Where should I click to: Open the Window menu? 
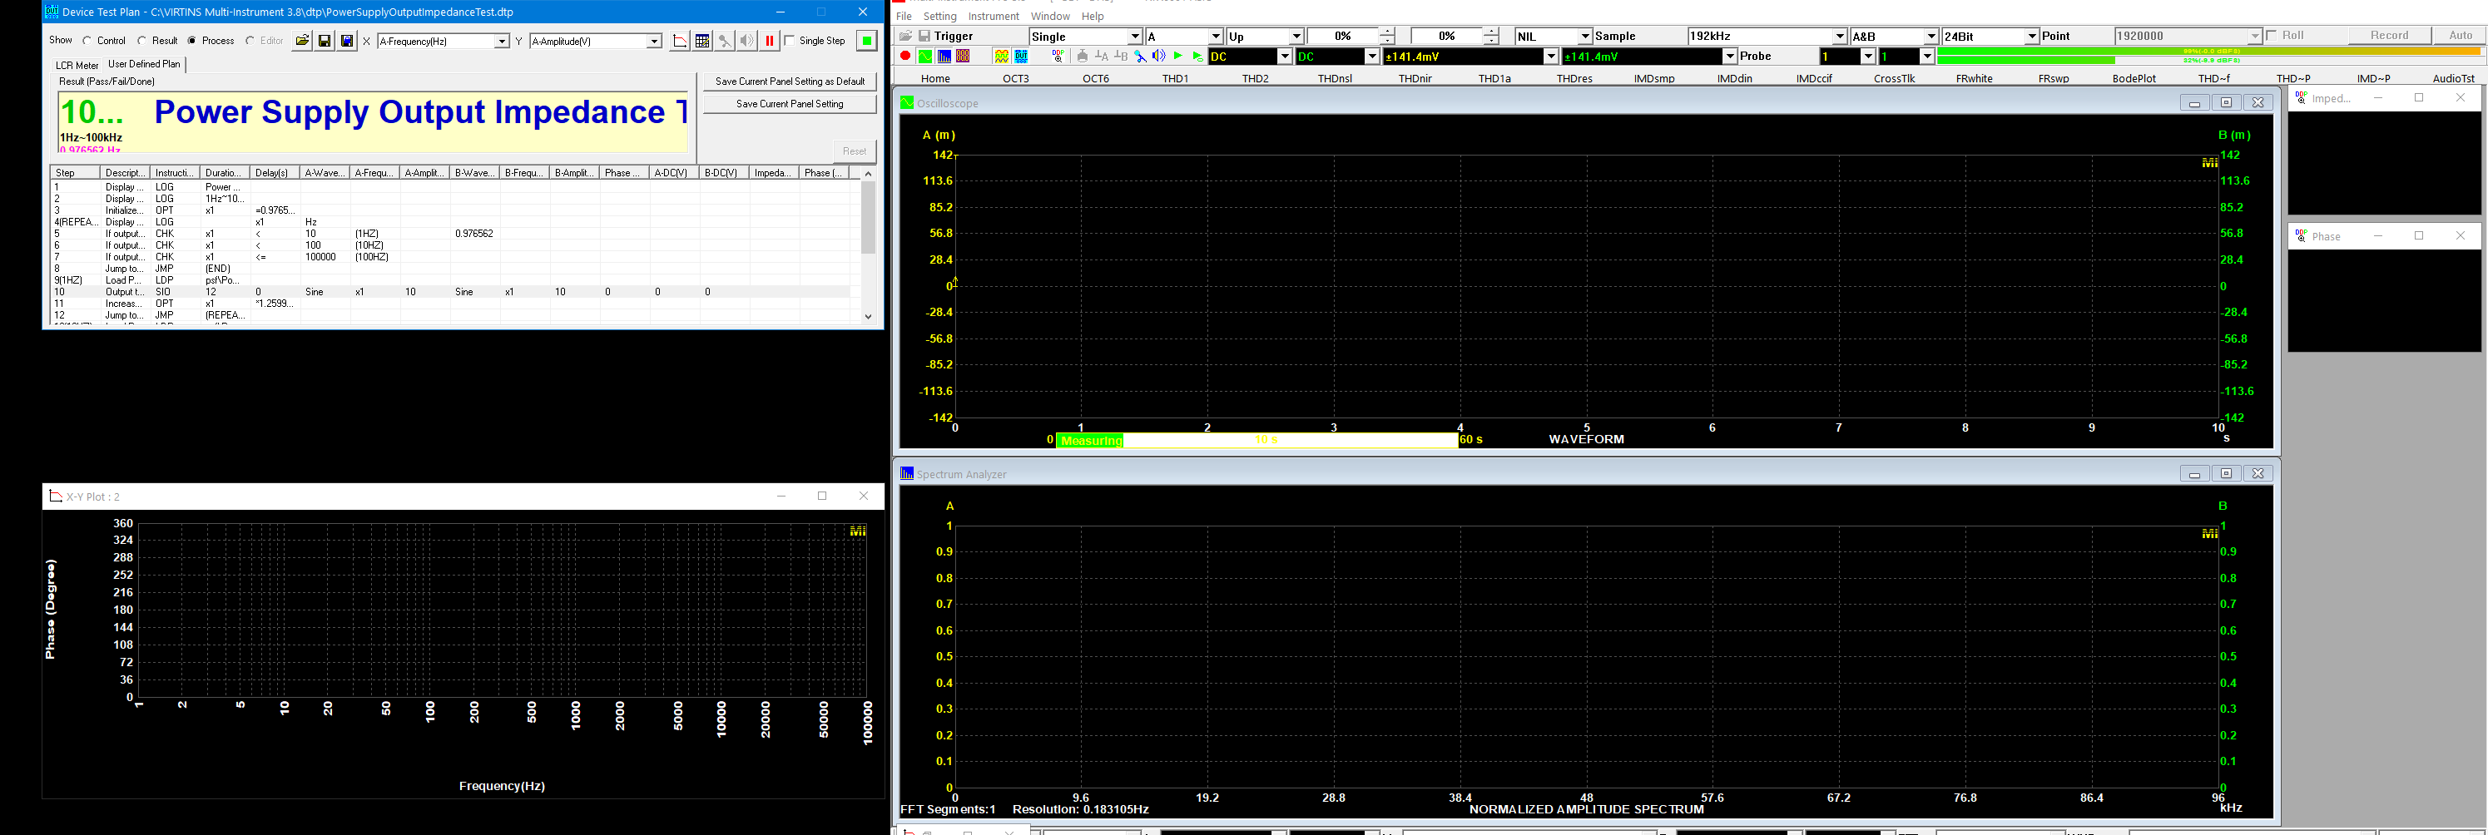tap(1050, 17)
